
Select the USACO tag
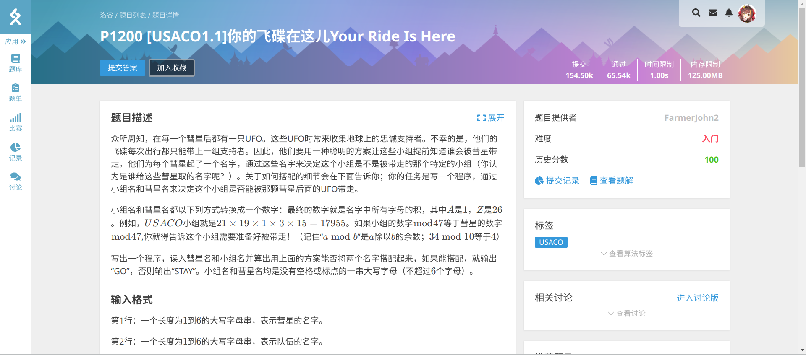(551, 242)
